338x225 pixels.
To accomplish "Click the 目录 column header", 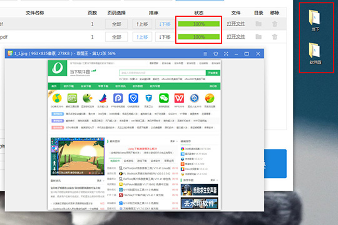I will (259, 13).
